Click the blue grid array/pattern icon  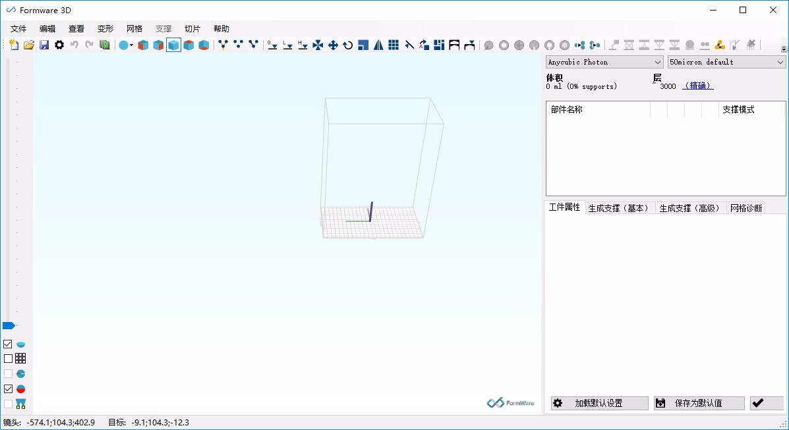(394, 45)
